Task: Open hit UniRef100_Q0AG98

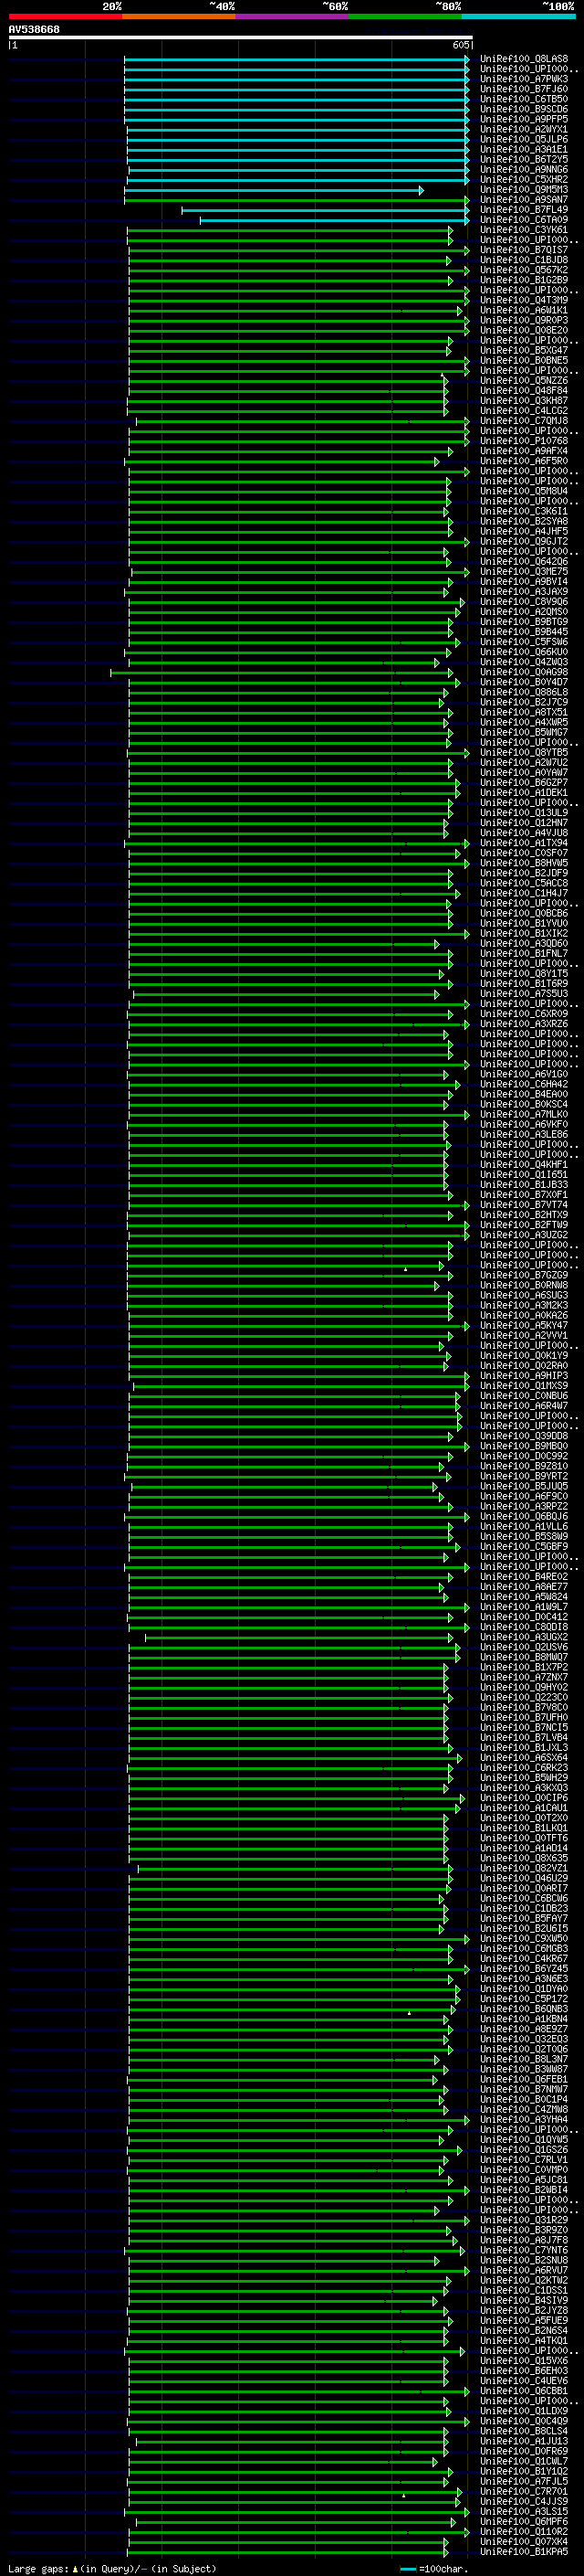Action: pyautogui.click(x=524, y=672)
